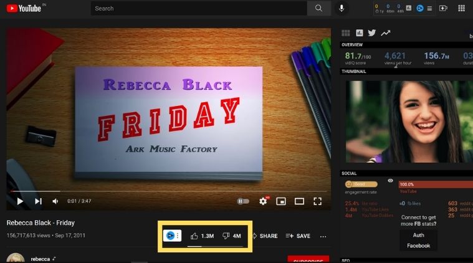Click the magnifier search button
Screen dimensions: 473x263
[318, 9]
